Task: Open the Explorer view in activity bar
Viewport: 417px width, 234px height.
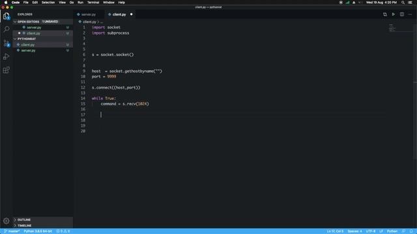Action: [x=7, y=16]
